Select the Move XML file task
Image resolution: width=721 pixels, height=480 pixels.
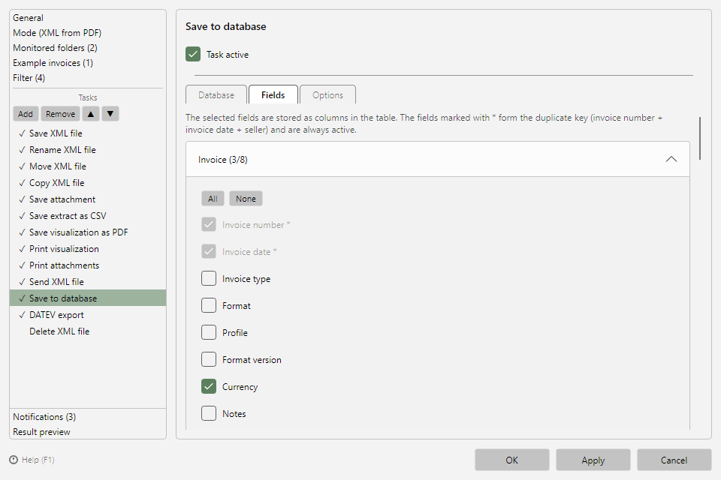click(87, 166)
